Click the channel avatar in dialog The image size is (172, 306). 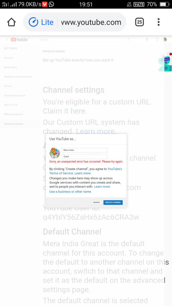point(55,153)
